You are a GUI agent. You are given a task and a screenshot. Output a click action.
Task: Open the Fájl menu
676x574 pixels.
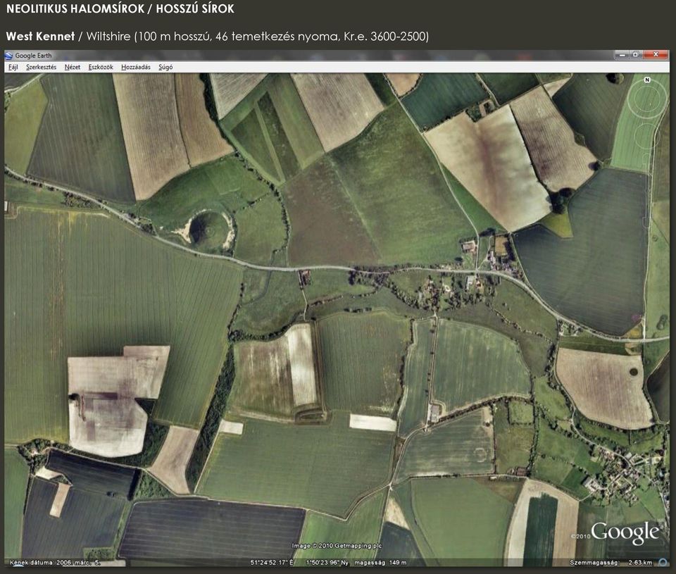click(13, 68)
